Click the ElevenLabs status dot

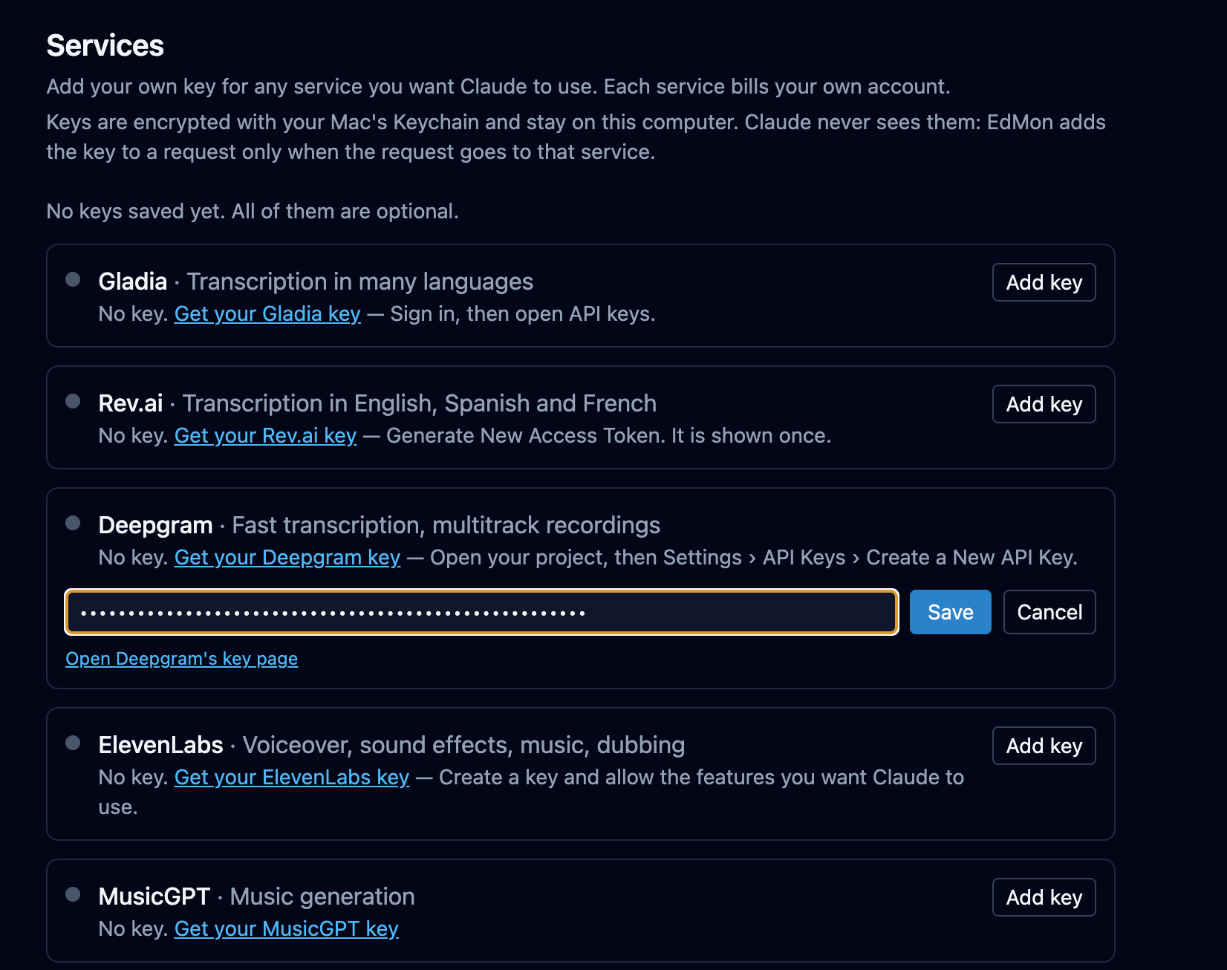73,743
